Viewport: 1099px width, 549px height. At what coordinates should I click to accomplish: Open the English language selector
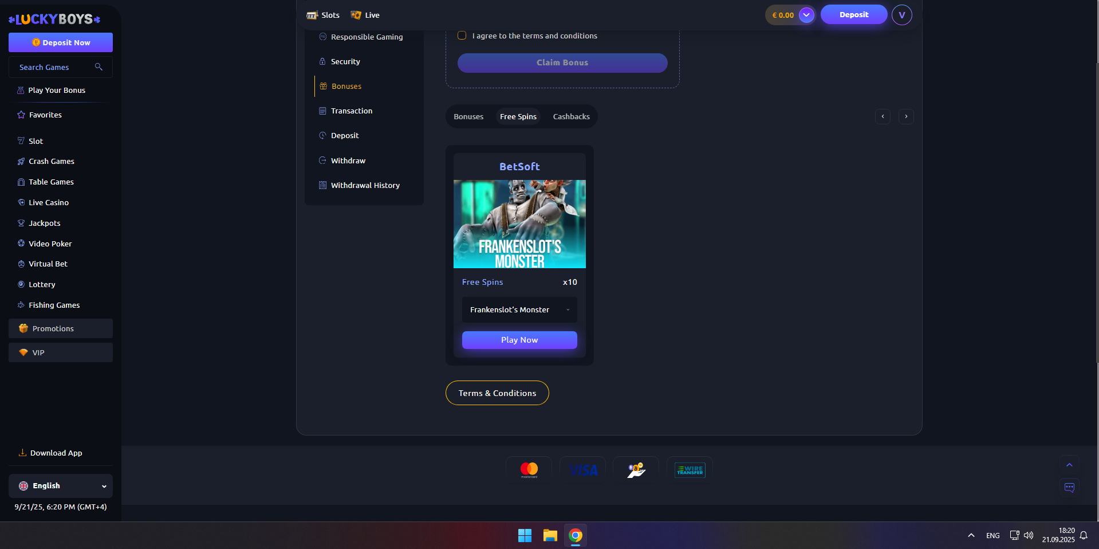(x=61, y=486)
